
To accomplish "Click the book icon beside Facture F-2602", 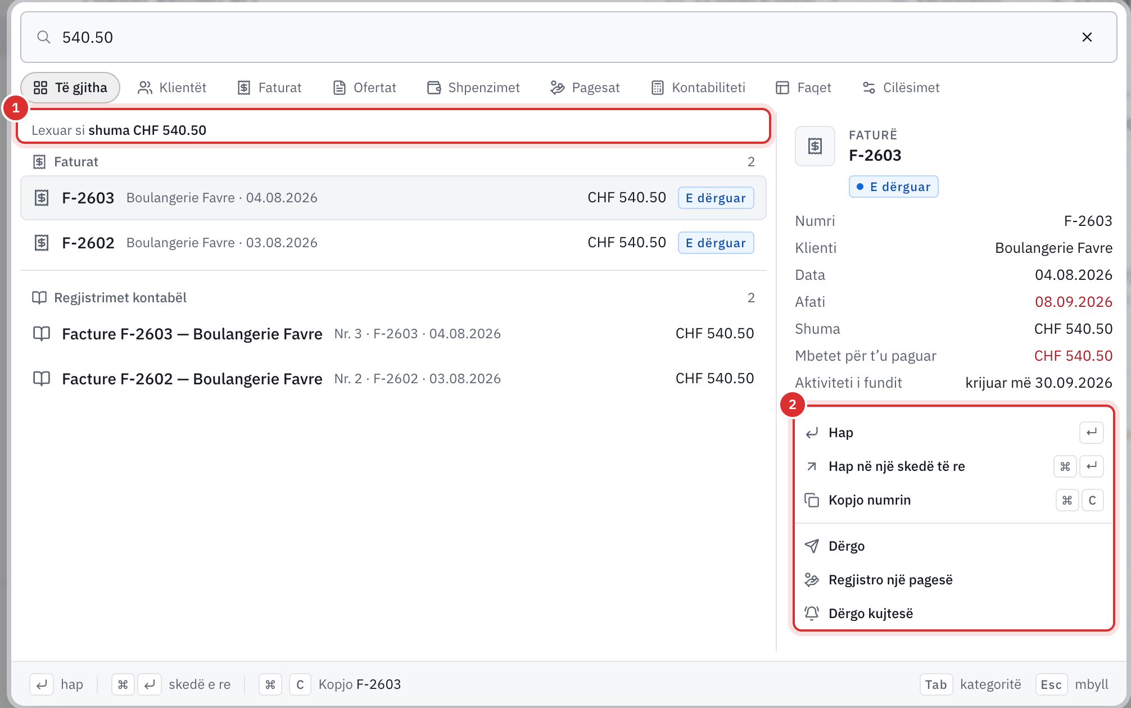I will [42, 379].
